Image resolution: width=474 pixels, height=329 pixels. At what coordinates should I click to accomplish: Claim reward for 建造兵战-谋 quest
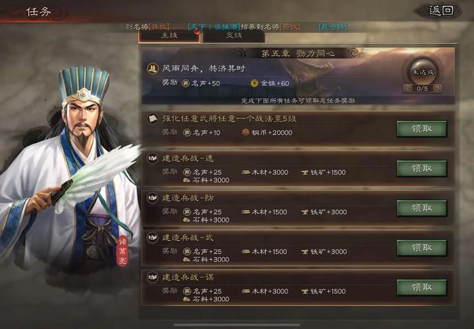click(422, 288)
